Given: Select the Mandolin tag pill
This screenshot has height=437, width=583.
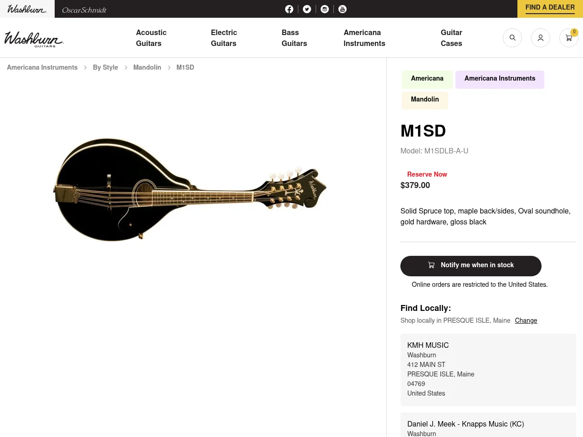Looking at the screenshot, I should pos(424,100).
